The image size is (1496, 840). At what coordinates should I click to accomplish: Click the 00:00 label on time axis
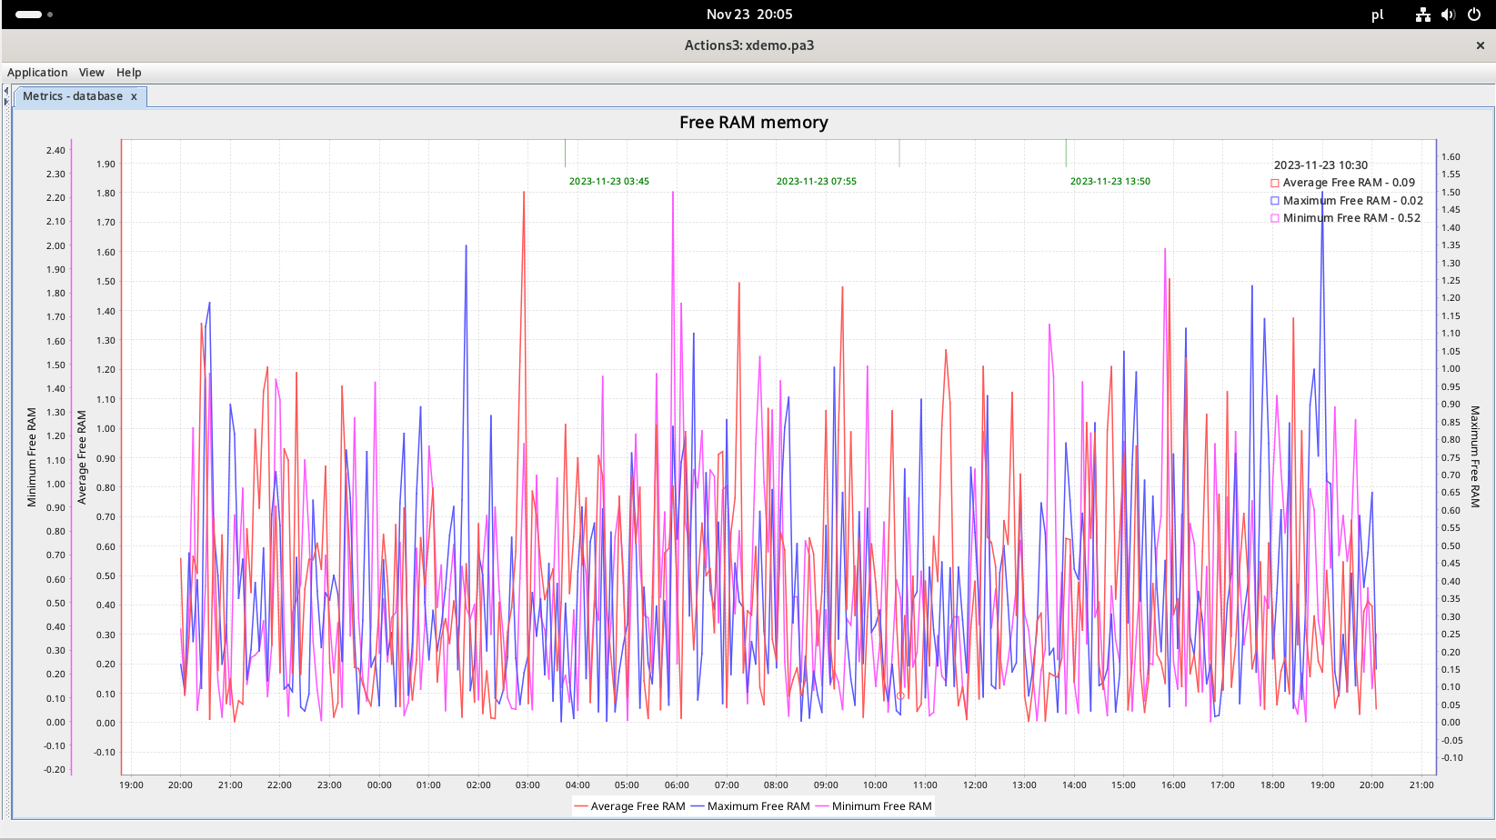tap(379, 785)
